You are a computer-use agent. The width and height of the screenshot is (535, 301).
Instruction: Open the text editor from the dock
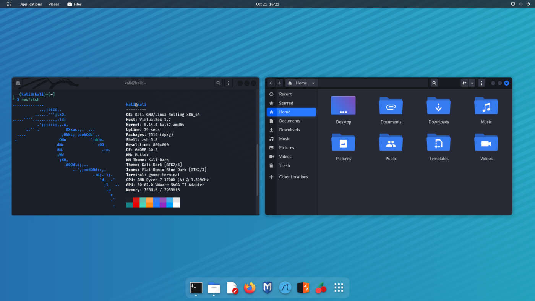232,288
